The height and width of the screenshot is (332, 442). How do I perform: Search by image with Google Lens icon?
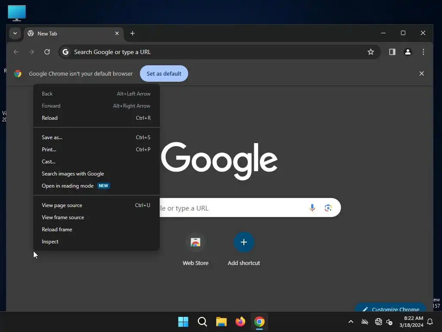[x=328, y=208]
